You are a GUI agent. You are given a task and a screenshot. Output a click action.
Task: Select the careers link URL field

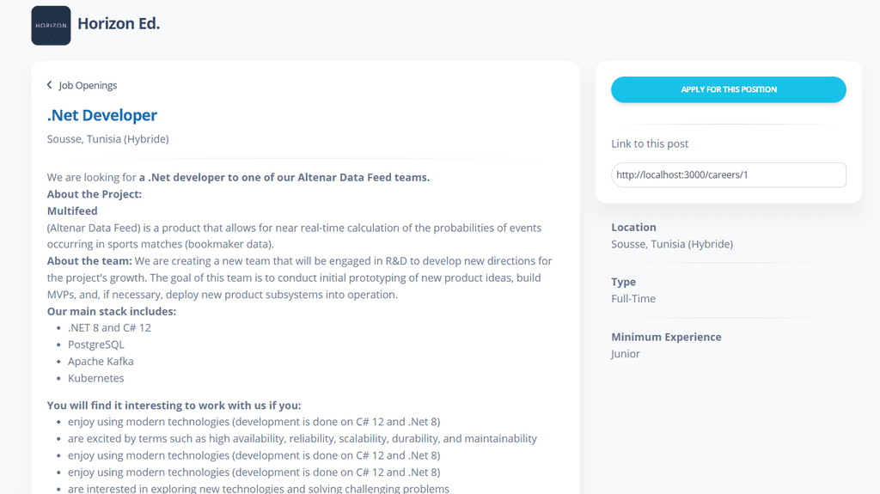[x=729, y=175]
